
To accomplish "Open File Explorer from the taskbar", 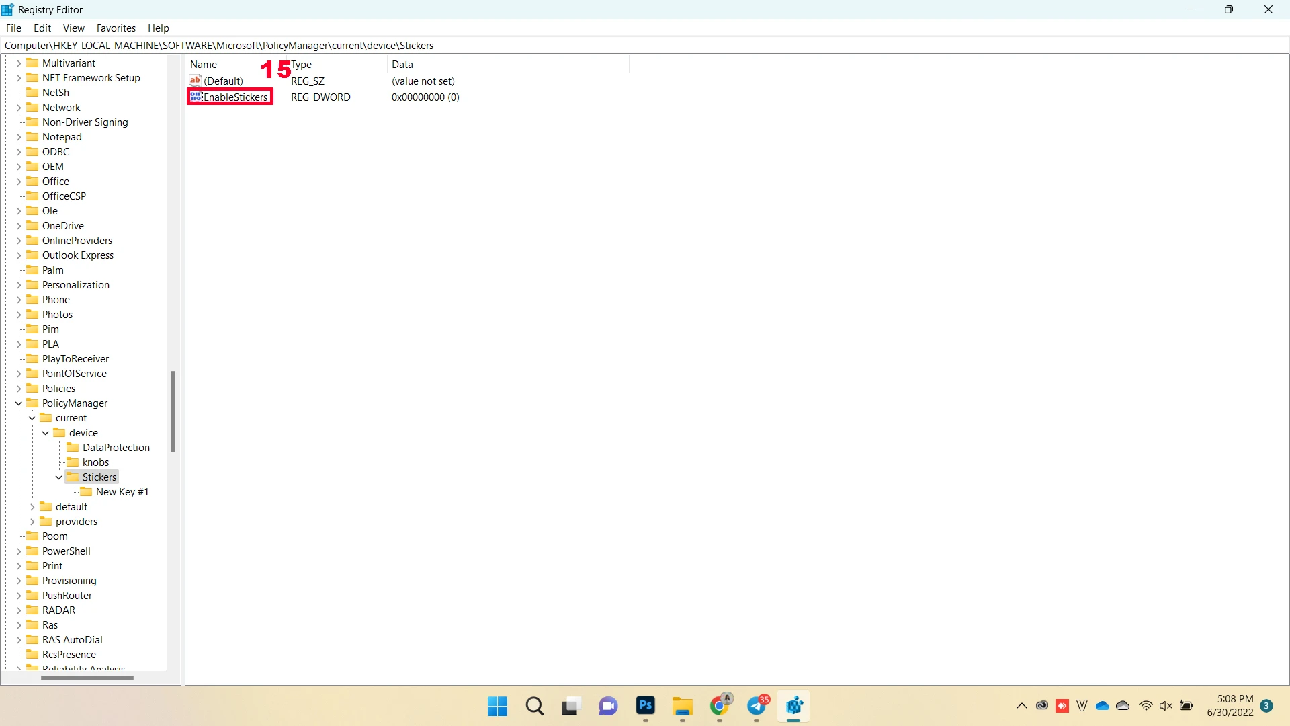I will (683, 707).
